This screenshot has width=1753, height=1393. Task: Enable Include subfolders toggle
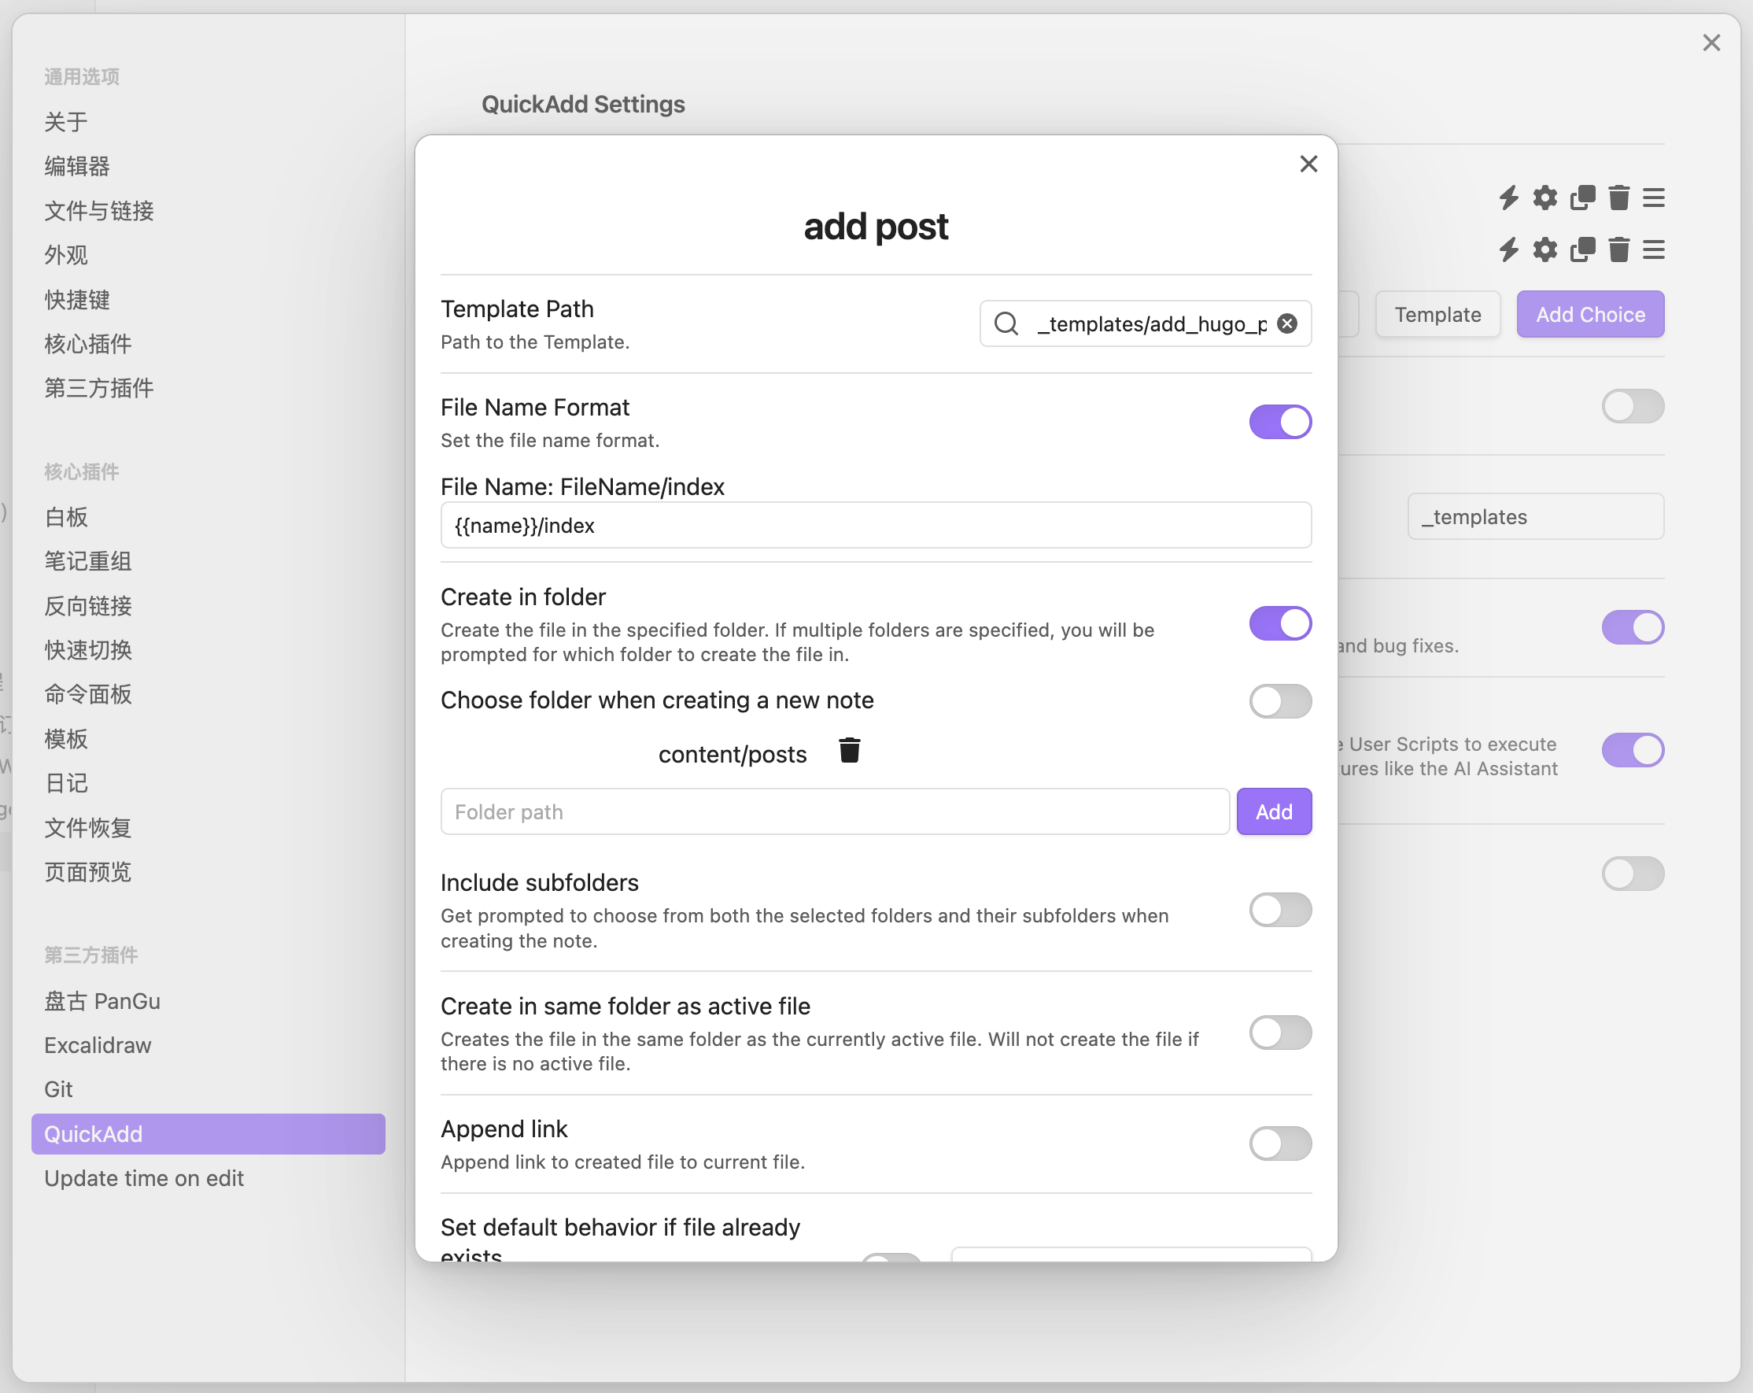1280,910
